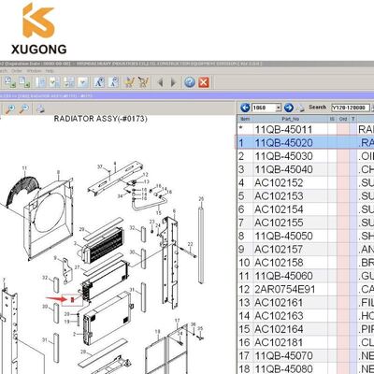This screenshot has height=374, width=374.
Task: Click the single-pane checkmark icon before A+
Action: click(x=83, y=82)
